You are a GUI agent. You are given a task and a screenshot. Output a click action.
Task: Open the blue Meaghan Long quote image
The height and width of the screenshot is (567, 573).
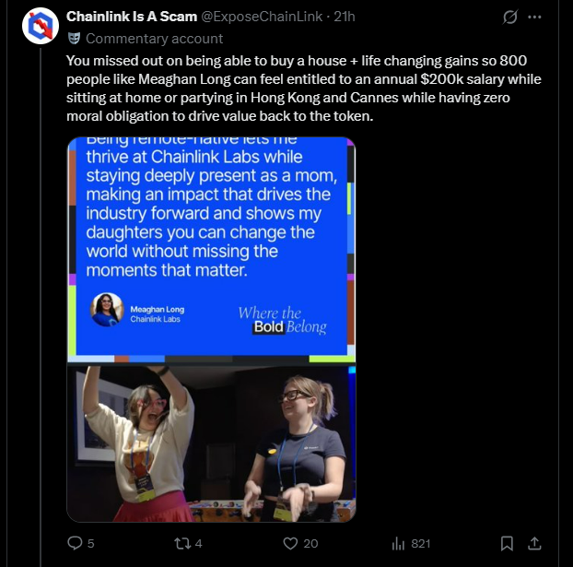pos(211,250)
